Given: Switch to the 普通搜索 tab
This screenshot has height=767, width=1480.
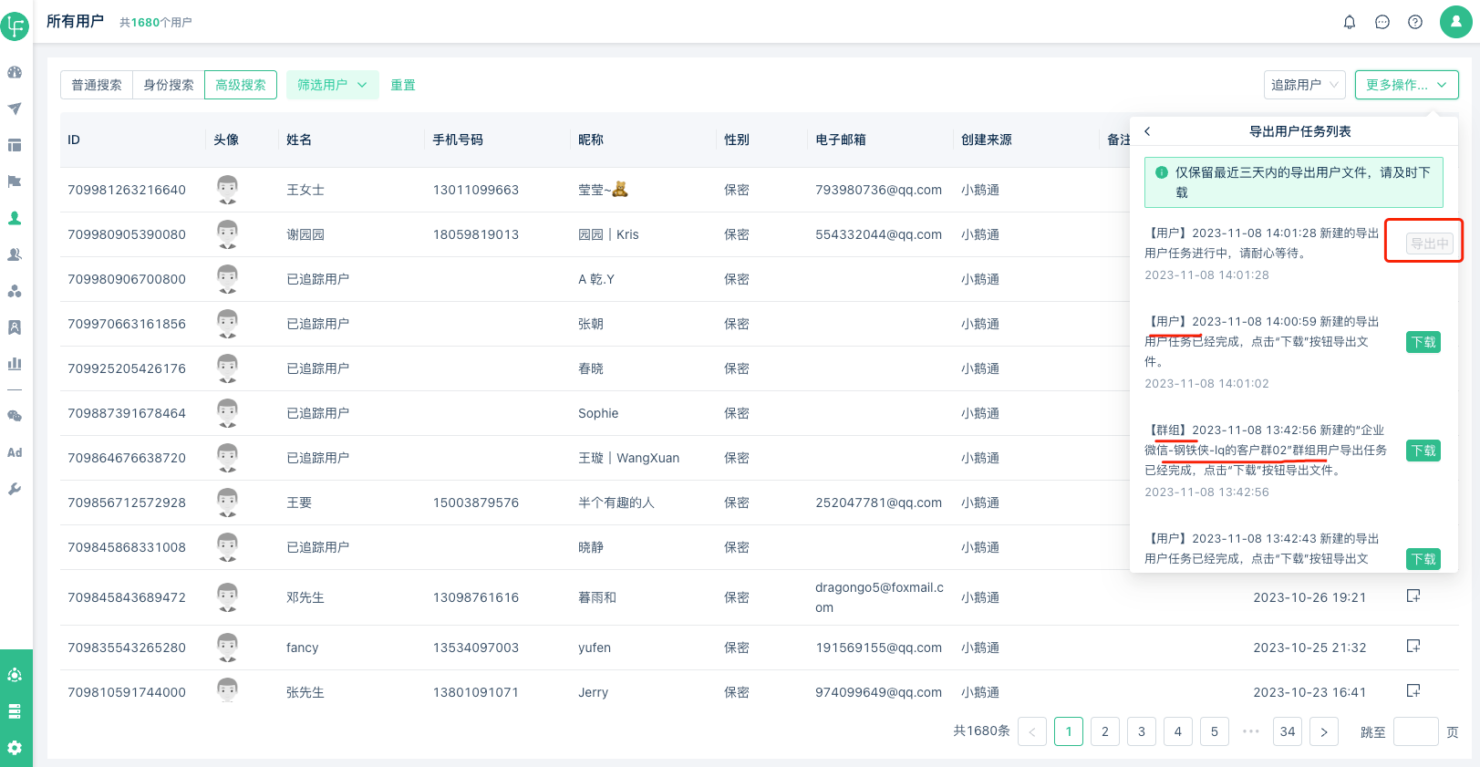Looking at the screenshot, I should 97,85.
